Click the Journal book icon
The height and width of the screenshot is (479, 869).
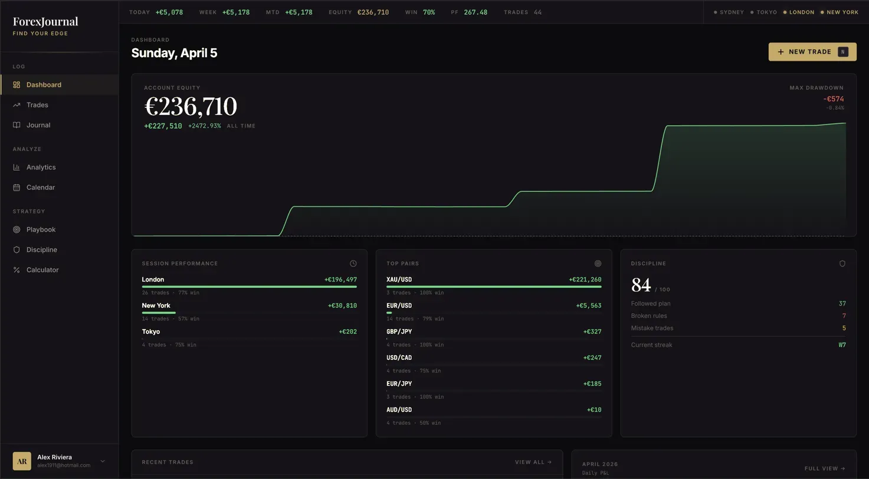point(17,125)
